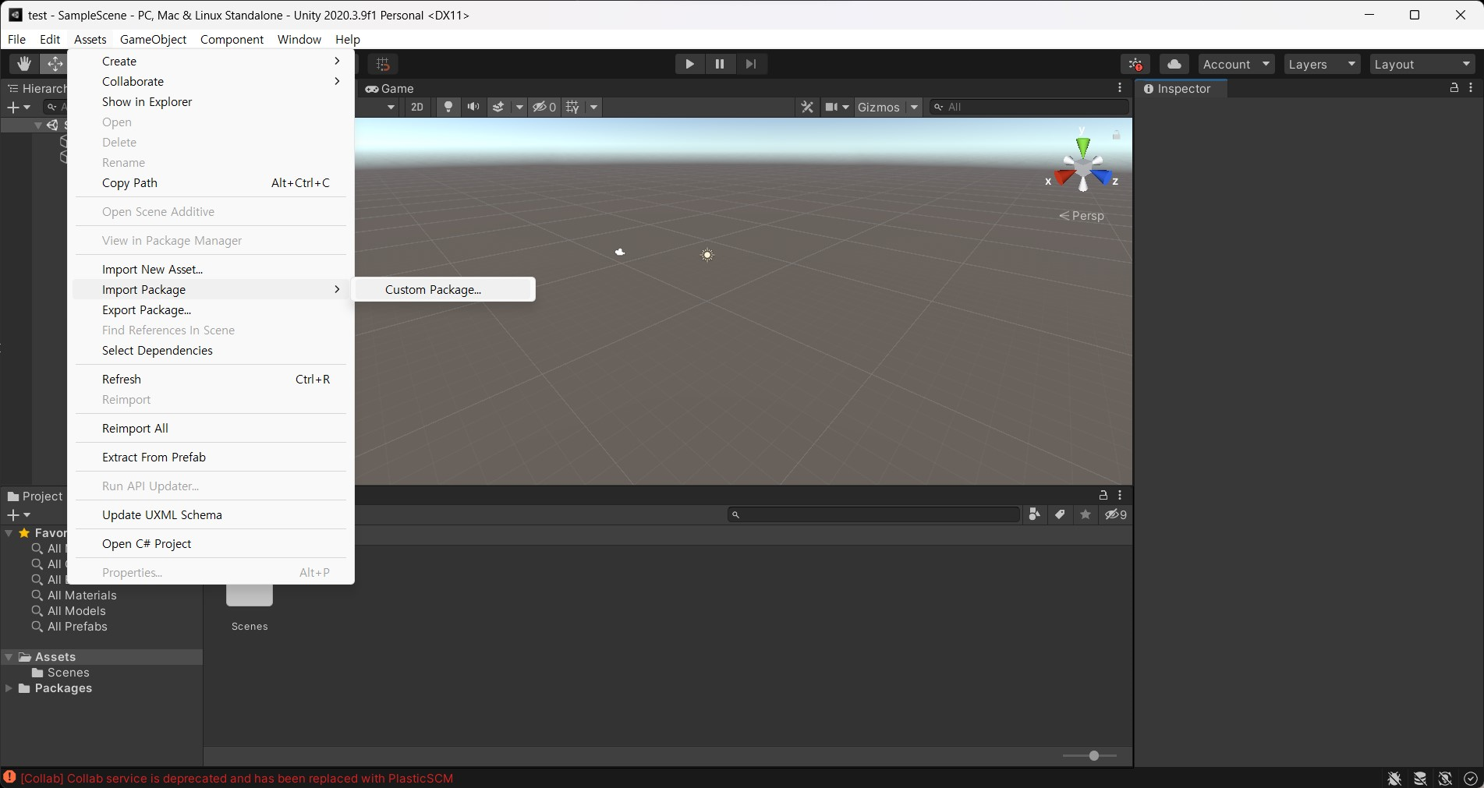Screen dimensions: 1484x788
Task: Open the Collab bug-status icon
Action: 1135,64
